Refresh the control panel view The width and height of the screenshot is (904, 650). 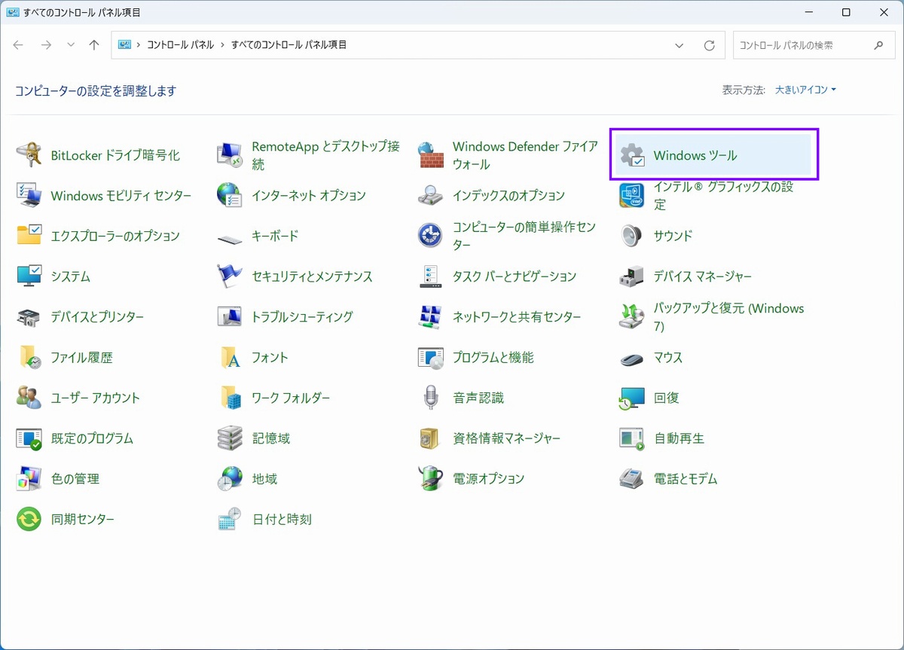709,45
